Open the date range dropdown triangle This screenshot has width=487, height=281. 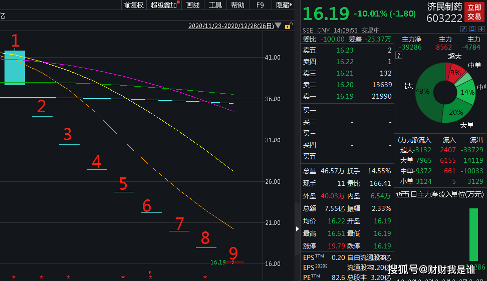278,26
